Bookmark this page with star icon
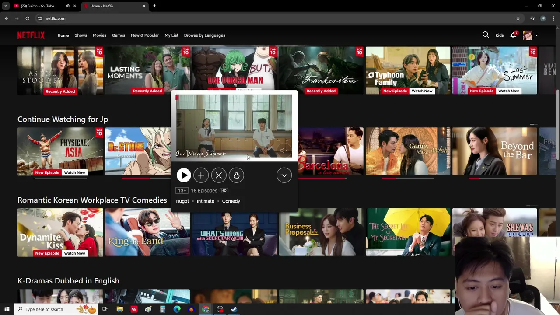Image resolution: width=560 pixels, height=315 pixels. pos(518,18)
